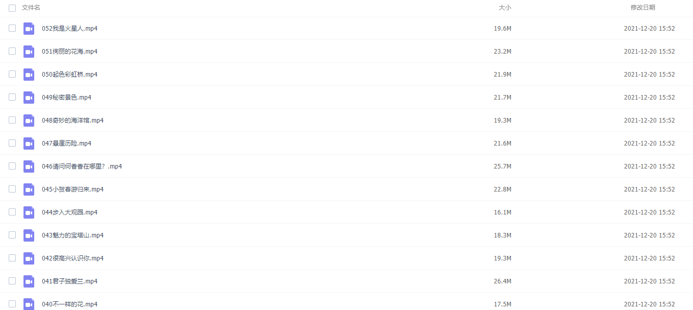The image size is (693, 310).
Task: Click the video icon beside 041君子独爱兰.mp4
Action: (x=29, y=281)
